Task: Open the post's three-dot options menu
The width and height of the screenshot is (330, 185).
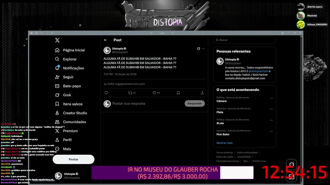Action: tap(203, 49)
